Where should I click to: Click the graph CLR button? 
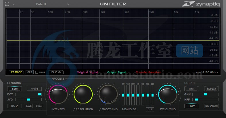coord(30,72)
